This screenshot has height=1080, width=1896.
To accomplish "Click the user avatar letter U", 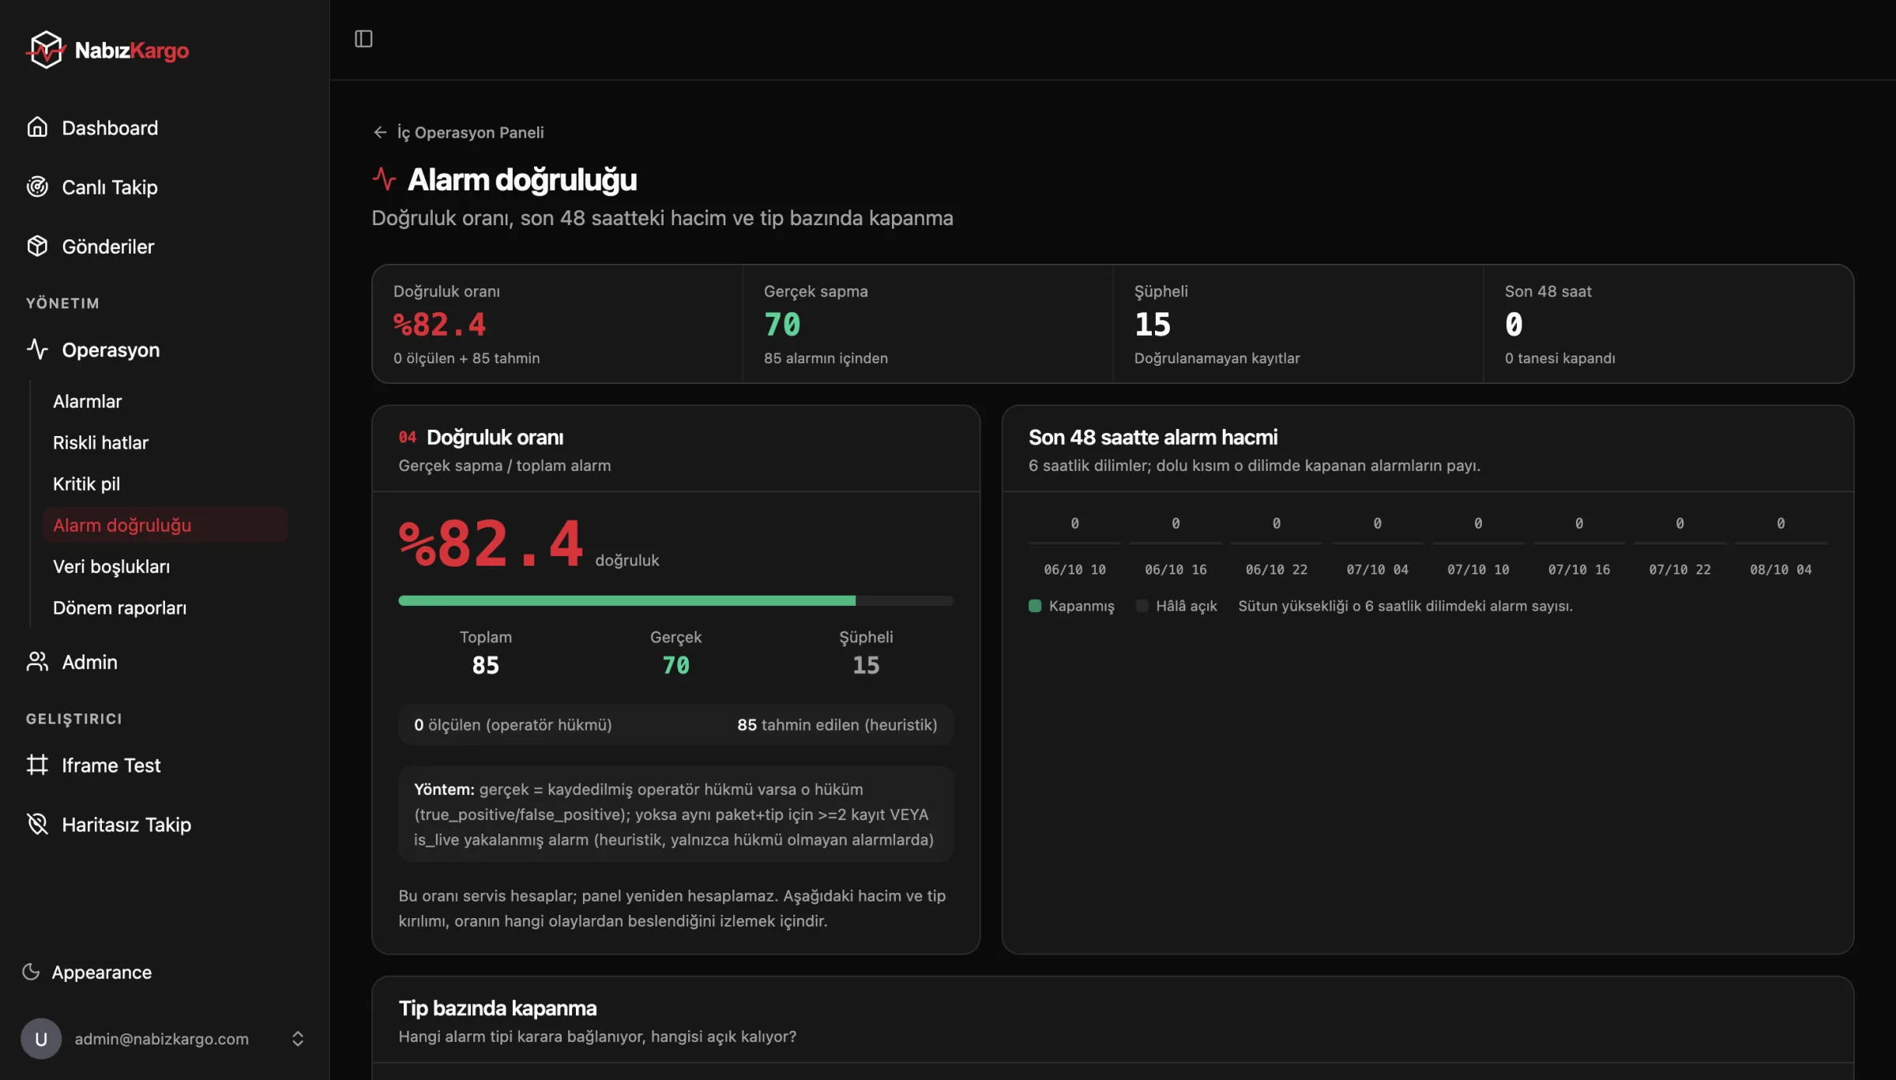I will (x=41, y=1038).
